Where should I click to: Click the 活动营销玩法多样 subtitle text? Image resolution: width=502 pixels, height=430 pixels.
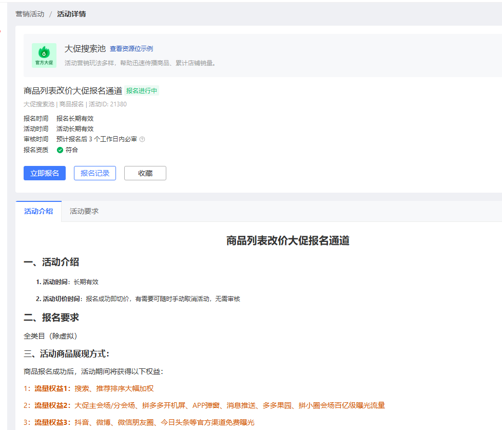pyautogui.click(x=141, y=63)
